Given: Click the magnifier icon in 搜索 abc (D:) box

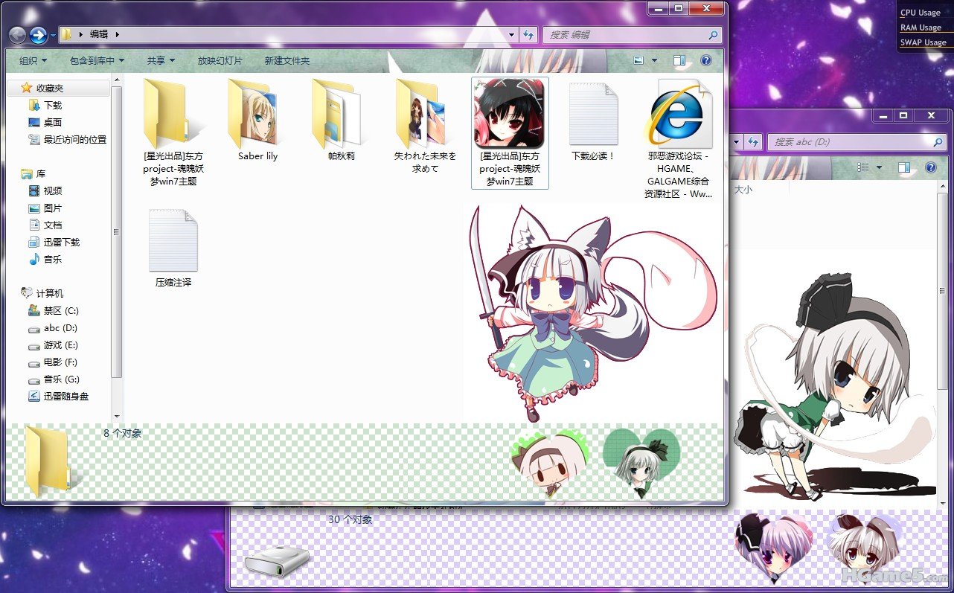Looking at the screenshot, I should (x=938, y=141).
